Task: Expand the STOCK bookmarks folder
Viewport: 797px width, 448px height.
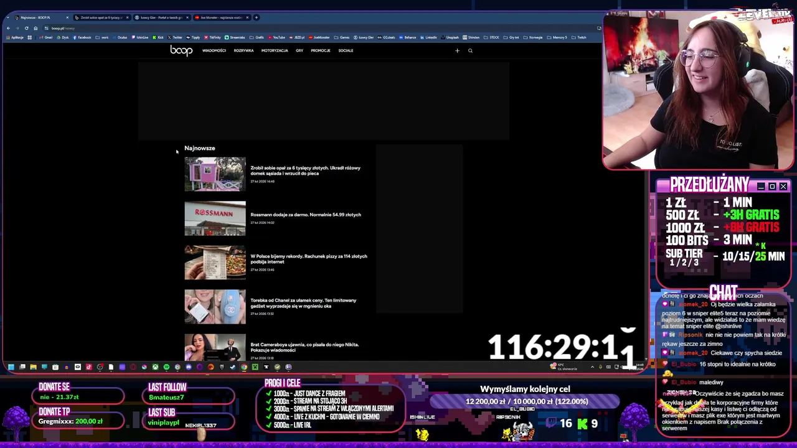Action: (491, 37)
